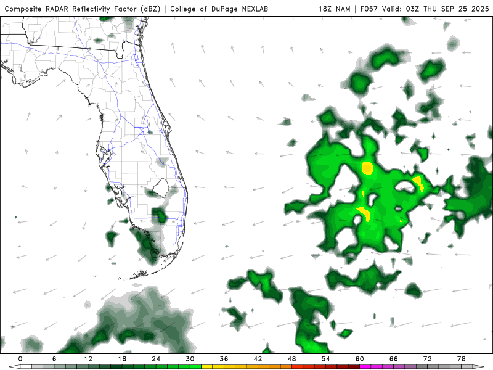Screen dimensions: 493x370
Task: Click the legend value "54"
Action: pyautogui.click(x=326, y=359)
